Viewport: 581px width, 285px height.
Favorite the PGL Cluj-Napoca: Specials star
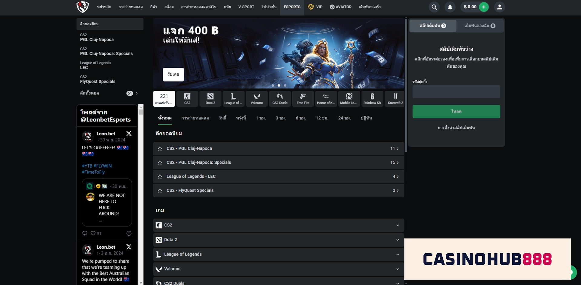(160, 163)
